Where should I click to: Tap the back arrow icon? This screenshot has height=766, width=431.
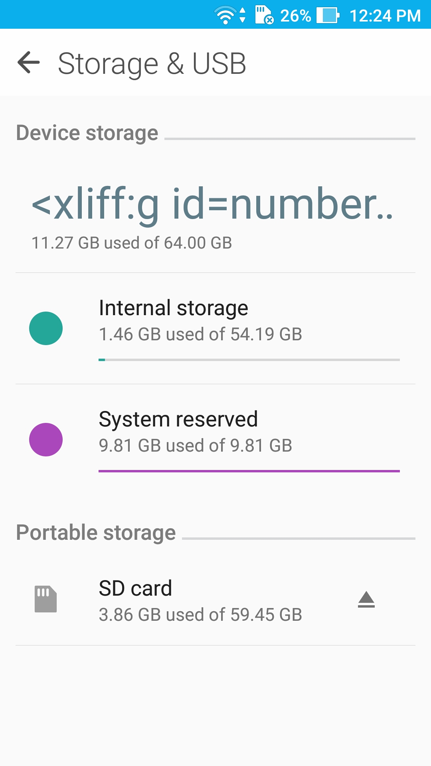(29, 63)
